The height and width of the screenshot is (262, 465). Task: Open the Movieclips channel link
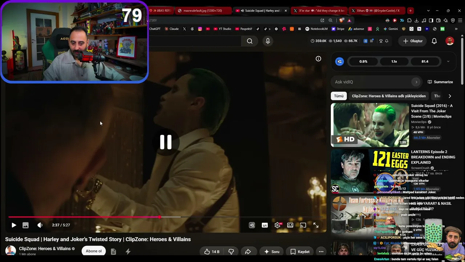point(419,122)
